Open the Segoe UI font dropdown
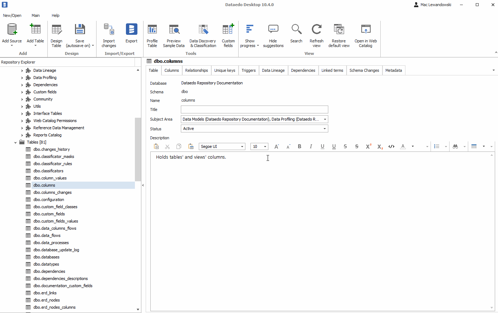Image resolution: width=498 pixels, height=313 pixels. pos(242,146)
